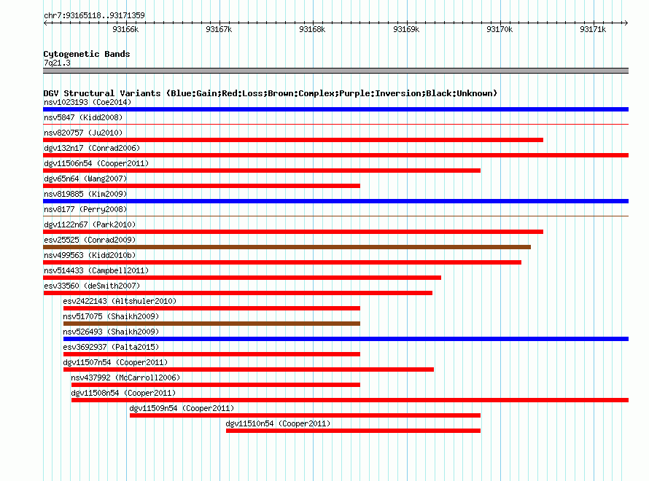Select nsv1023193 (Coe2014) label
Screen dimensions: 649x481
pyautogui.click(x=88, y=102)
